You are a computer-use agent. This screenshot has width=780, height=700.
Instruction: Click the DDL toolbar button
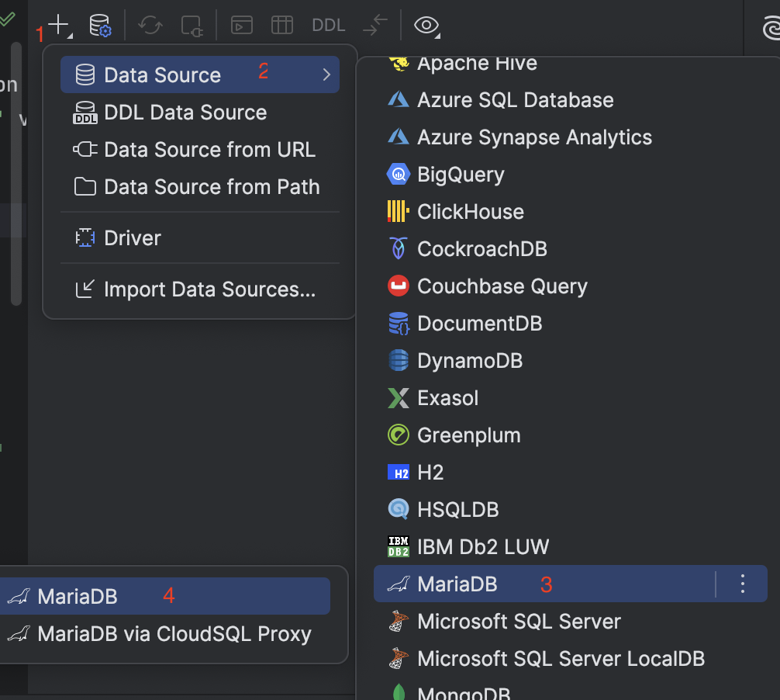click(x=328, y=26)
